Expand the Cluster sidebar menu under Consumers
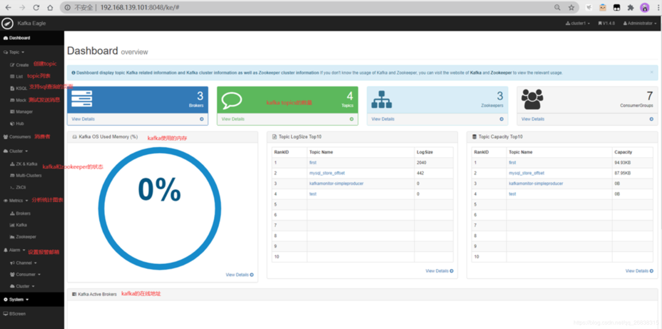The width and height of the screenshot is (662, 329). pos(15,151)
